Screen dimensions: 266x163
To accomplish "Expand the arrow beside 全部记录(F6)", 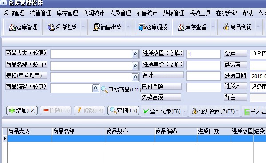I will point(184,111).
